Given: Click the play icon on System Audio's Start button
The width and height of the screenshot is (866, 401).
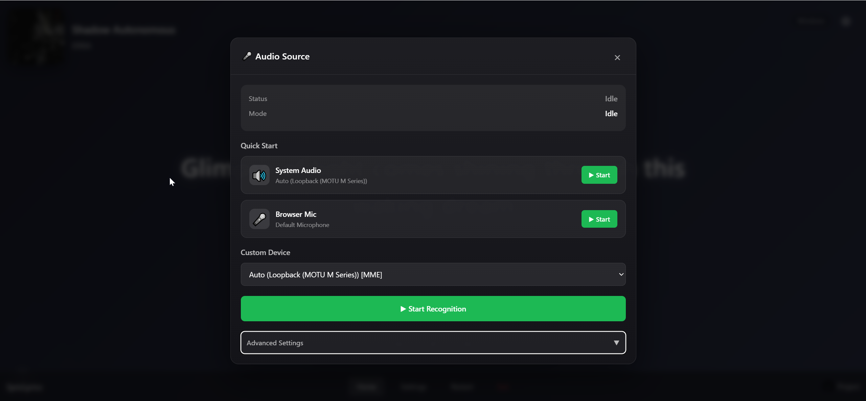Looking at the screenshot, I should coord(591,175).
